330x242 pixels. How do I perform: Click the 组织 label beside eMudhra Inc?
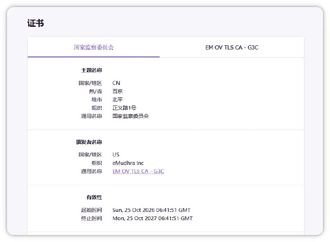click(97, 163)
